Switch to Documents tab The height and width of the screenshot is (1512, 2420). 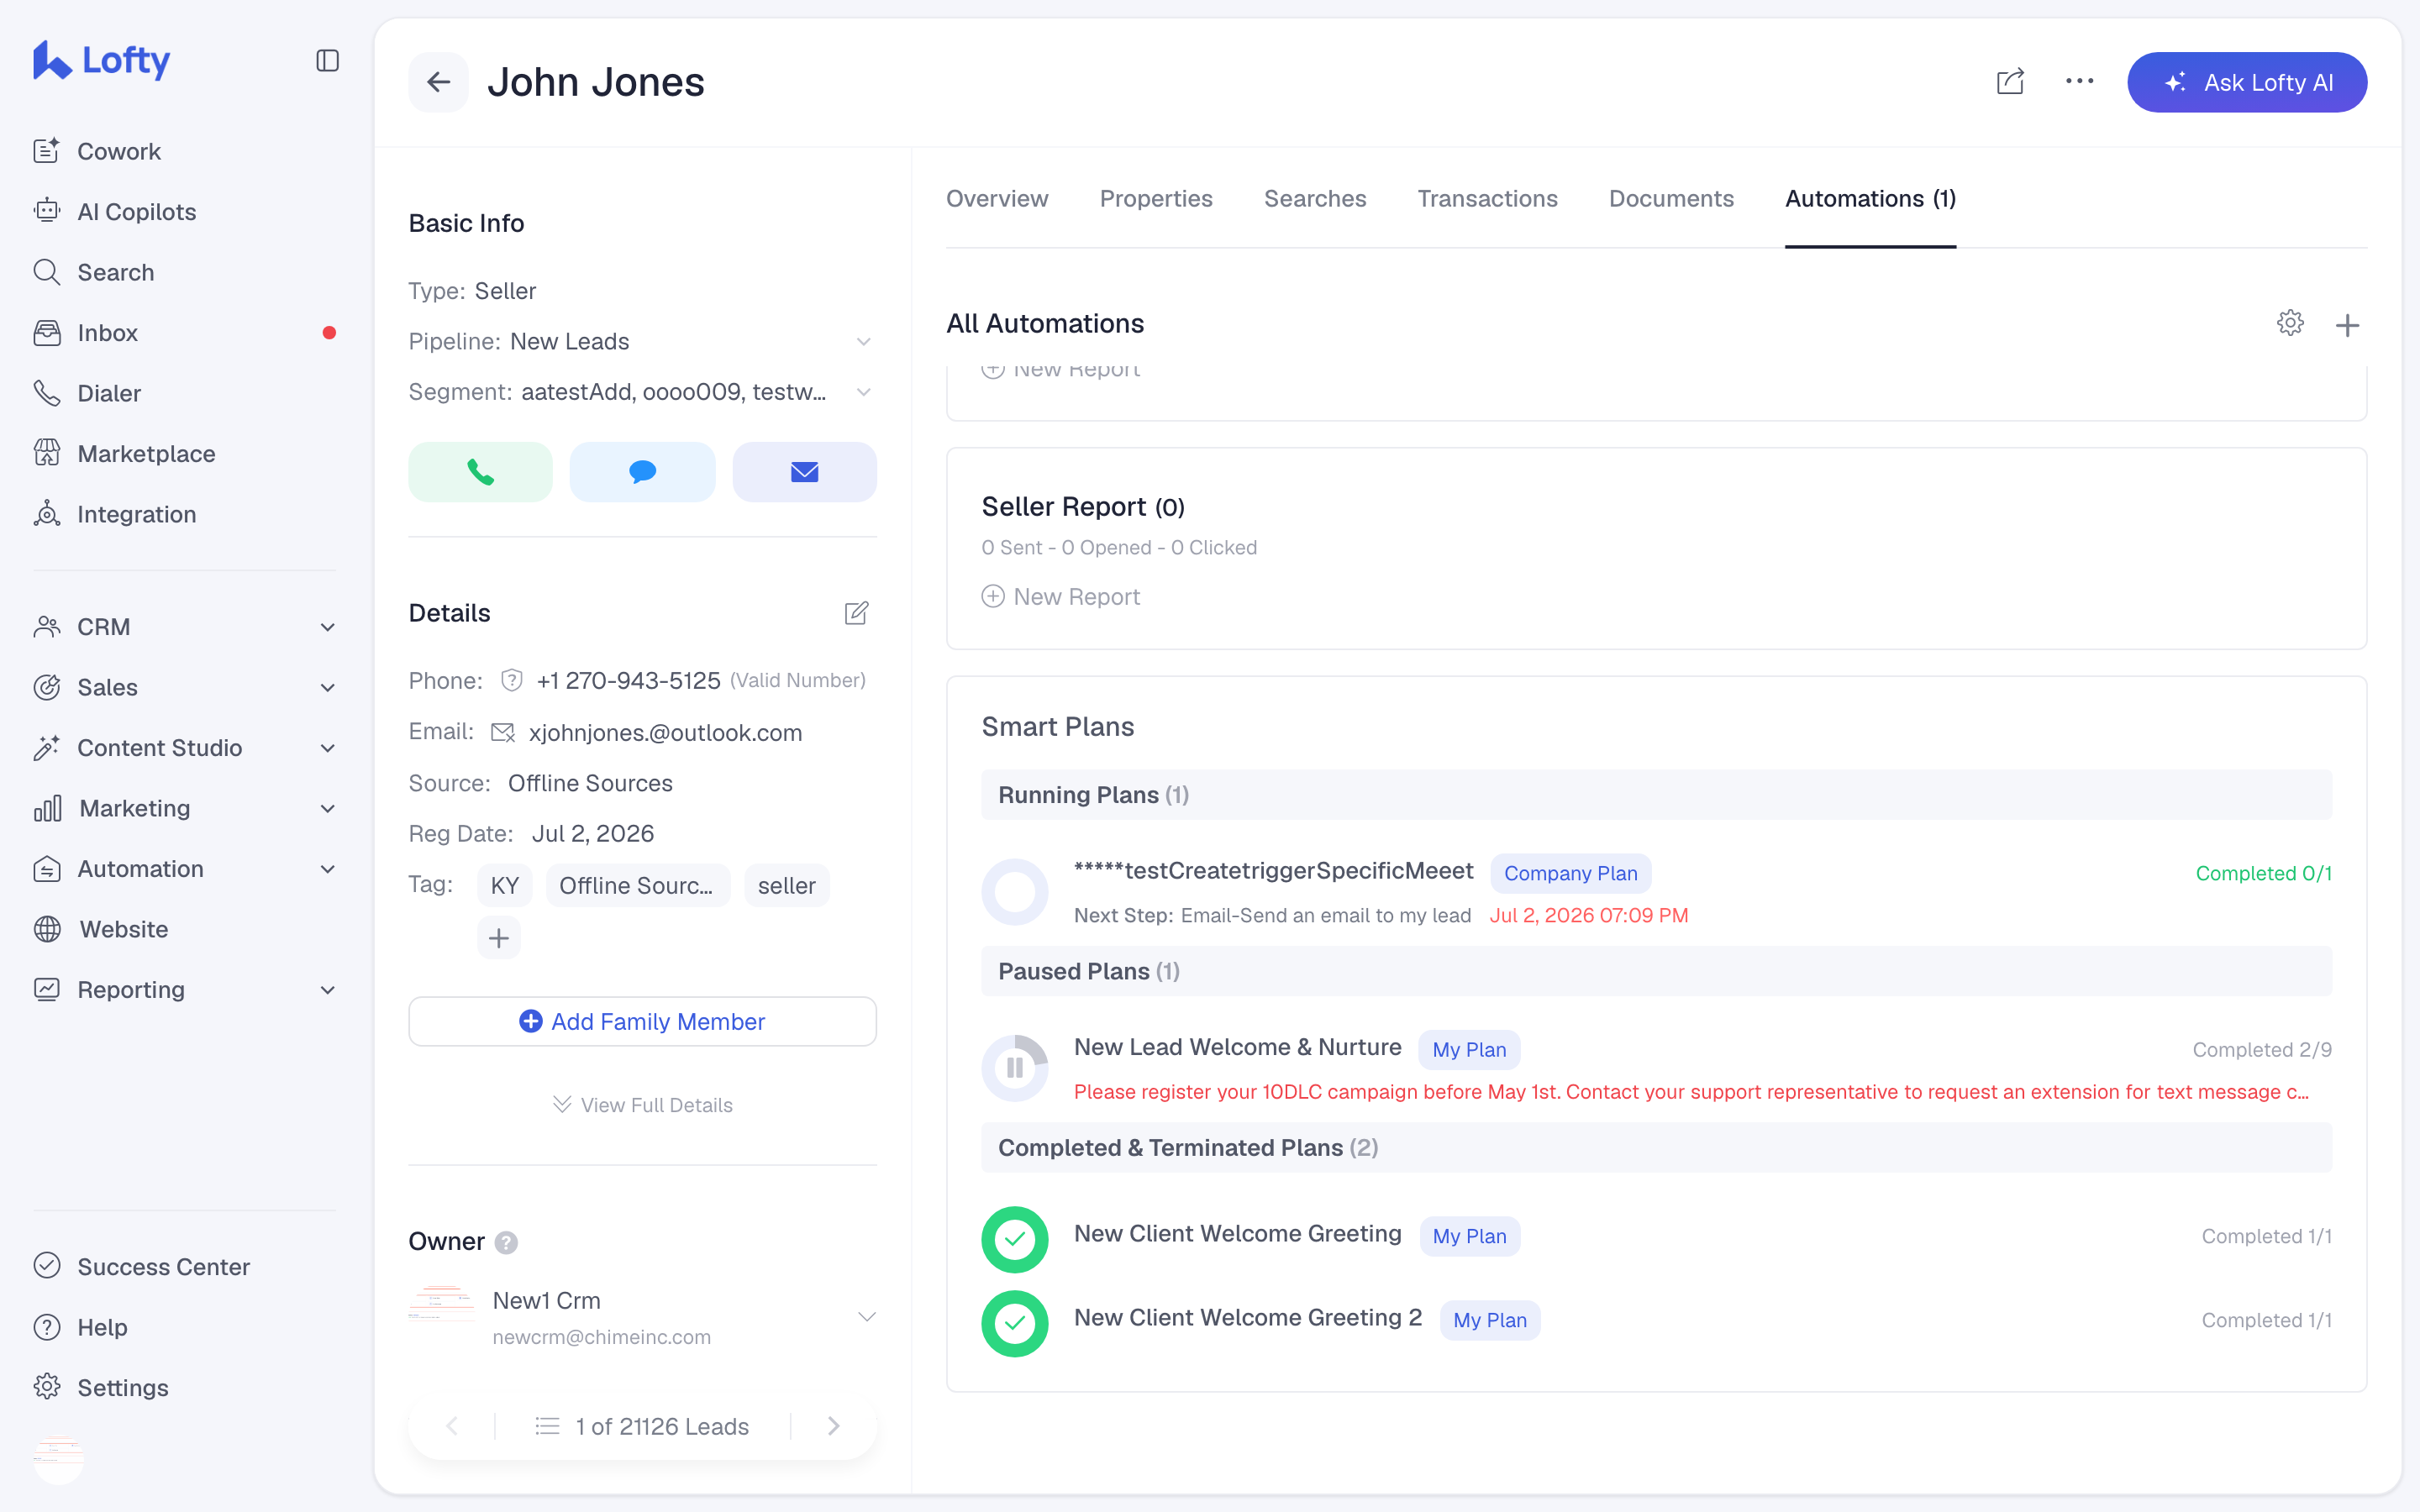tap(1671, 199)
